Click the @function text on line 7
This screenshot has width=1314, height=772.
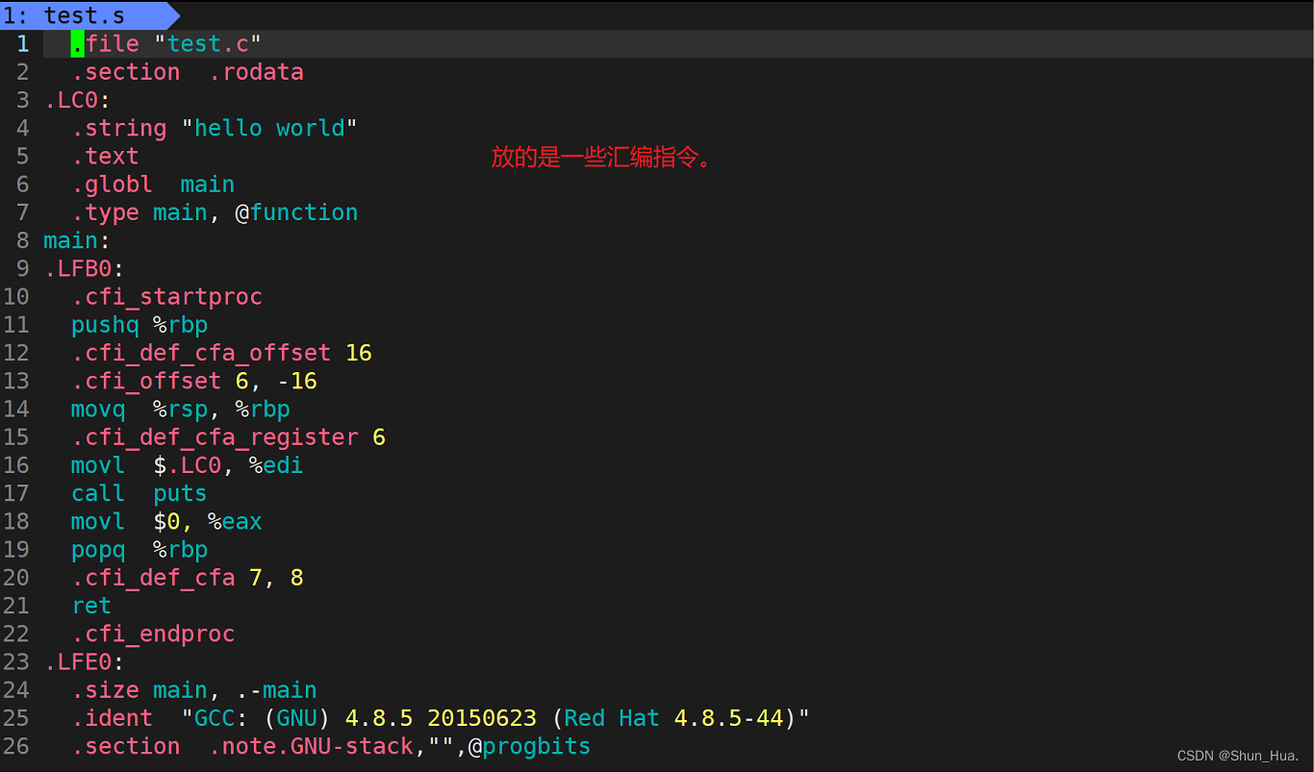(296, 212)
